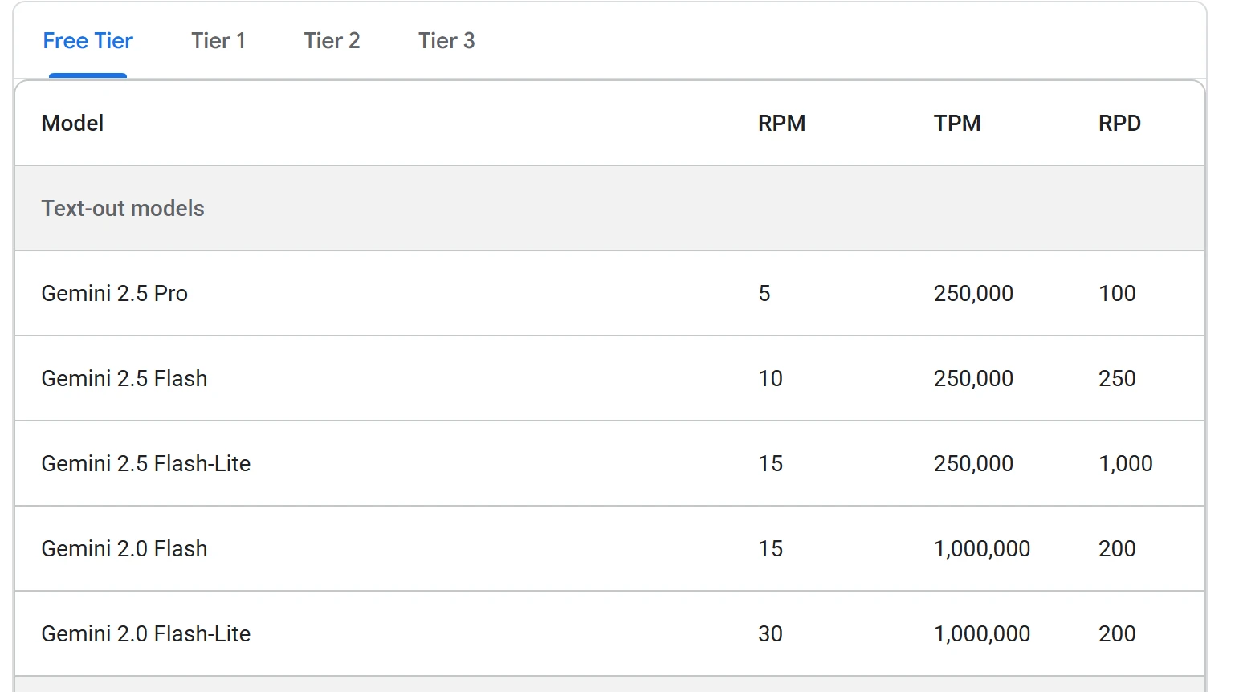
Task: Select the Gemini 2.5 Flash model name
Action: 124,378
